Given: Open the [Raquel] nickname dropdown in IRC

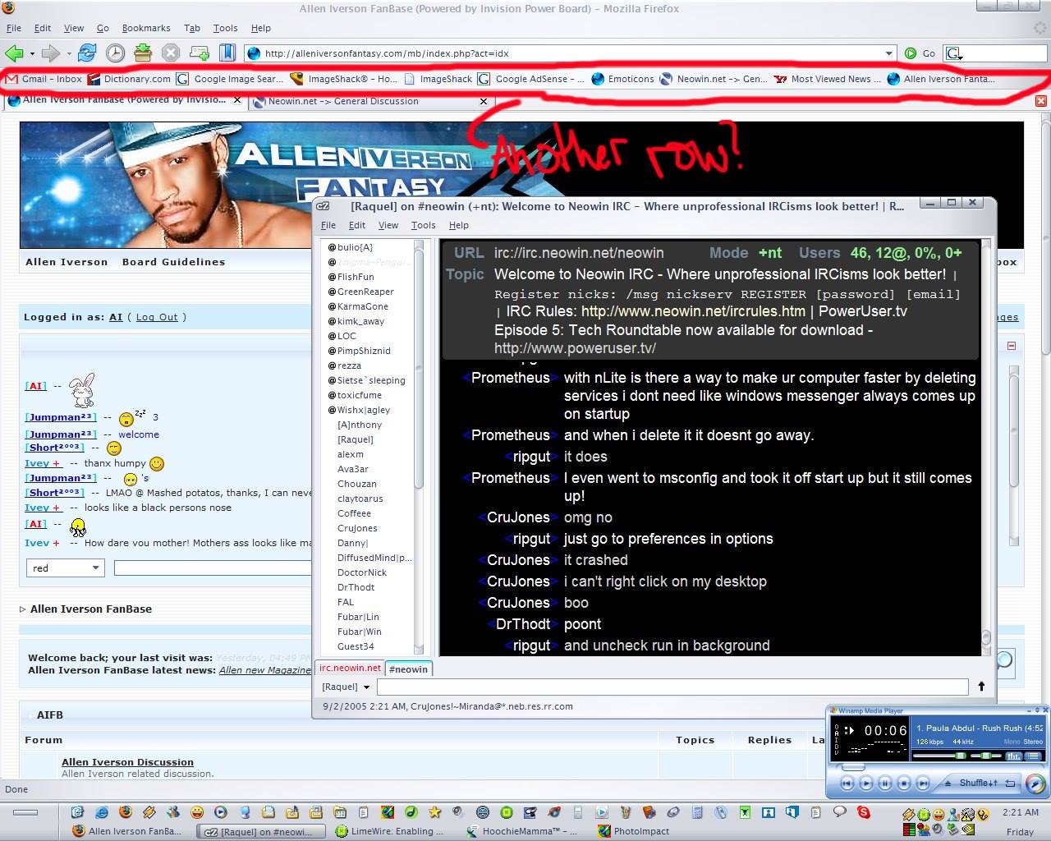Looking at the screenshot, I should click(x=346, y=687).
